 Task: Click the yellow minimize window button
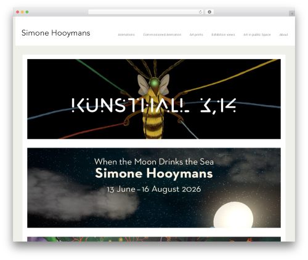pos(22,12)
